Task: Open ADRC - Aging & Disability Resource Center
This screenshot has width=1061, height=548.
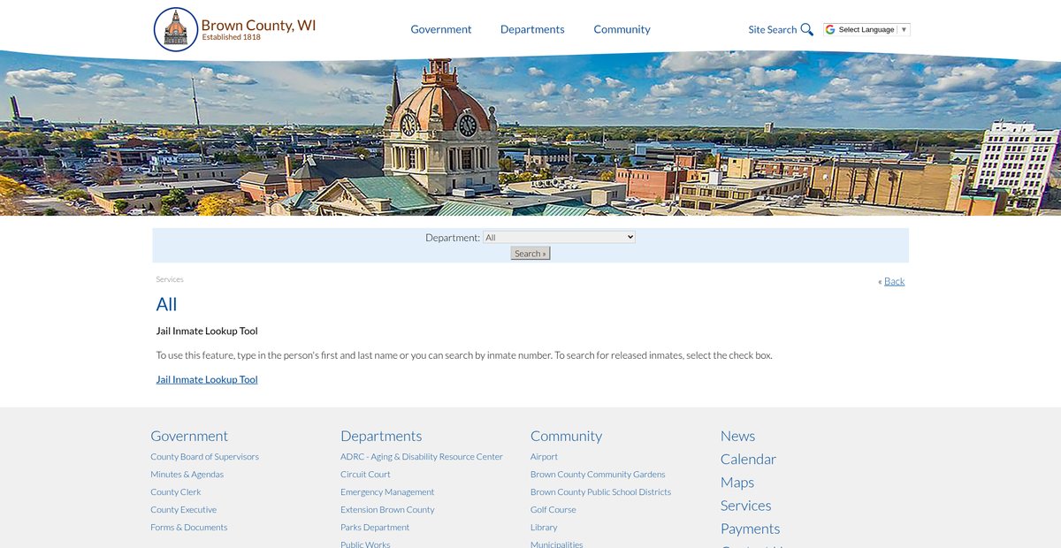Action: point(422,457)
